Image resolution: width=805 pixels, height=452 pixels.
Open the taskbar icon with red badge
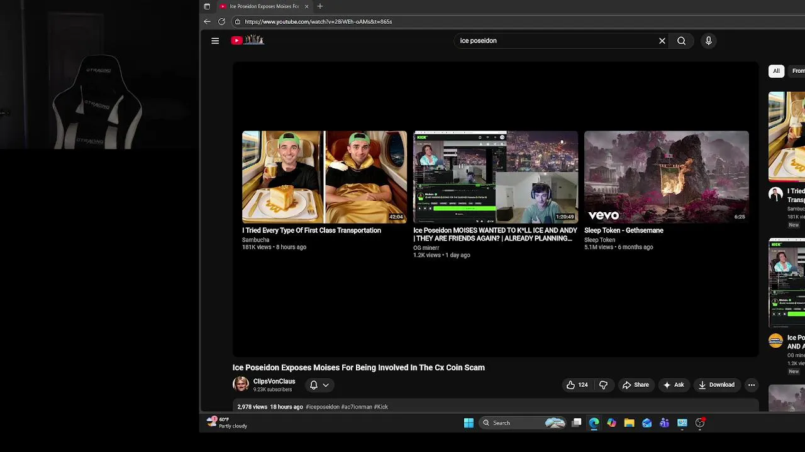(x=700, y=423)
